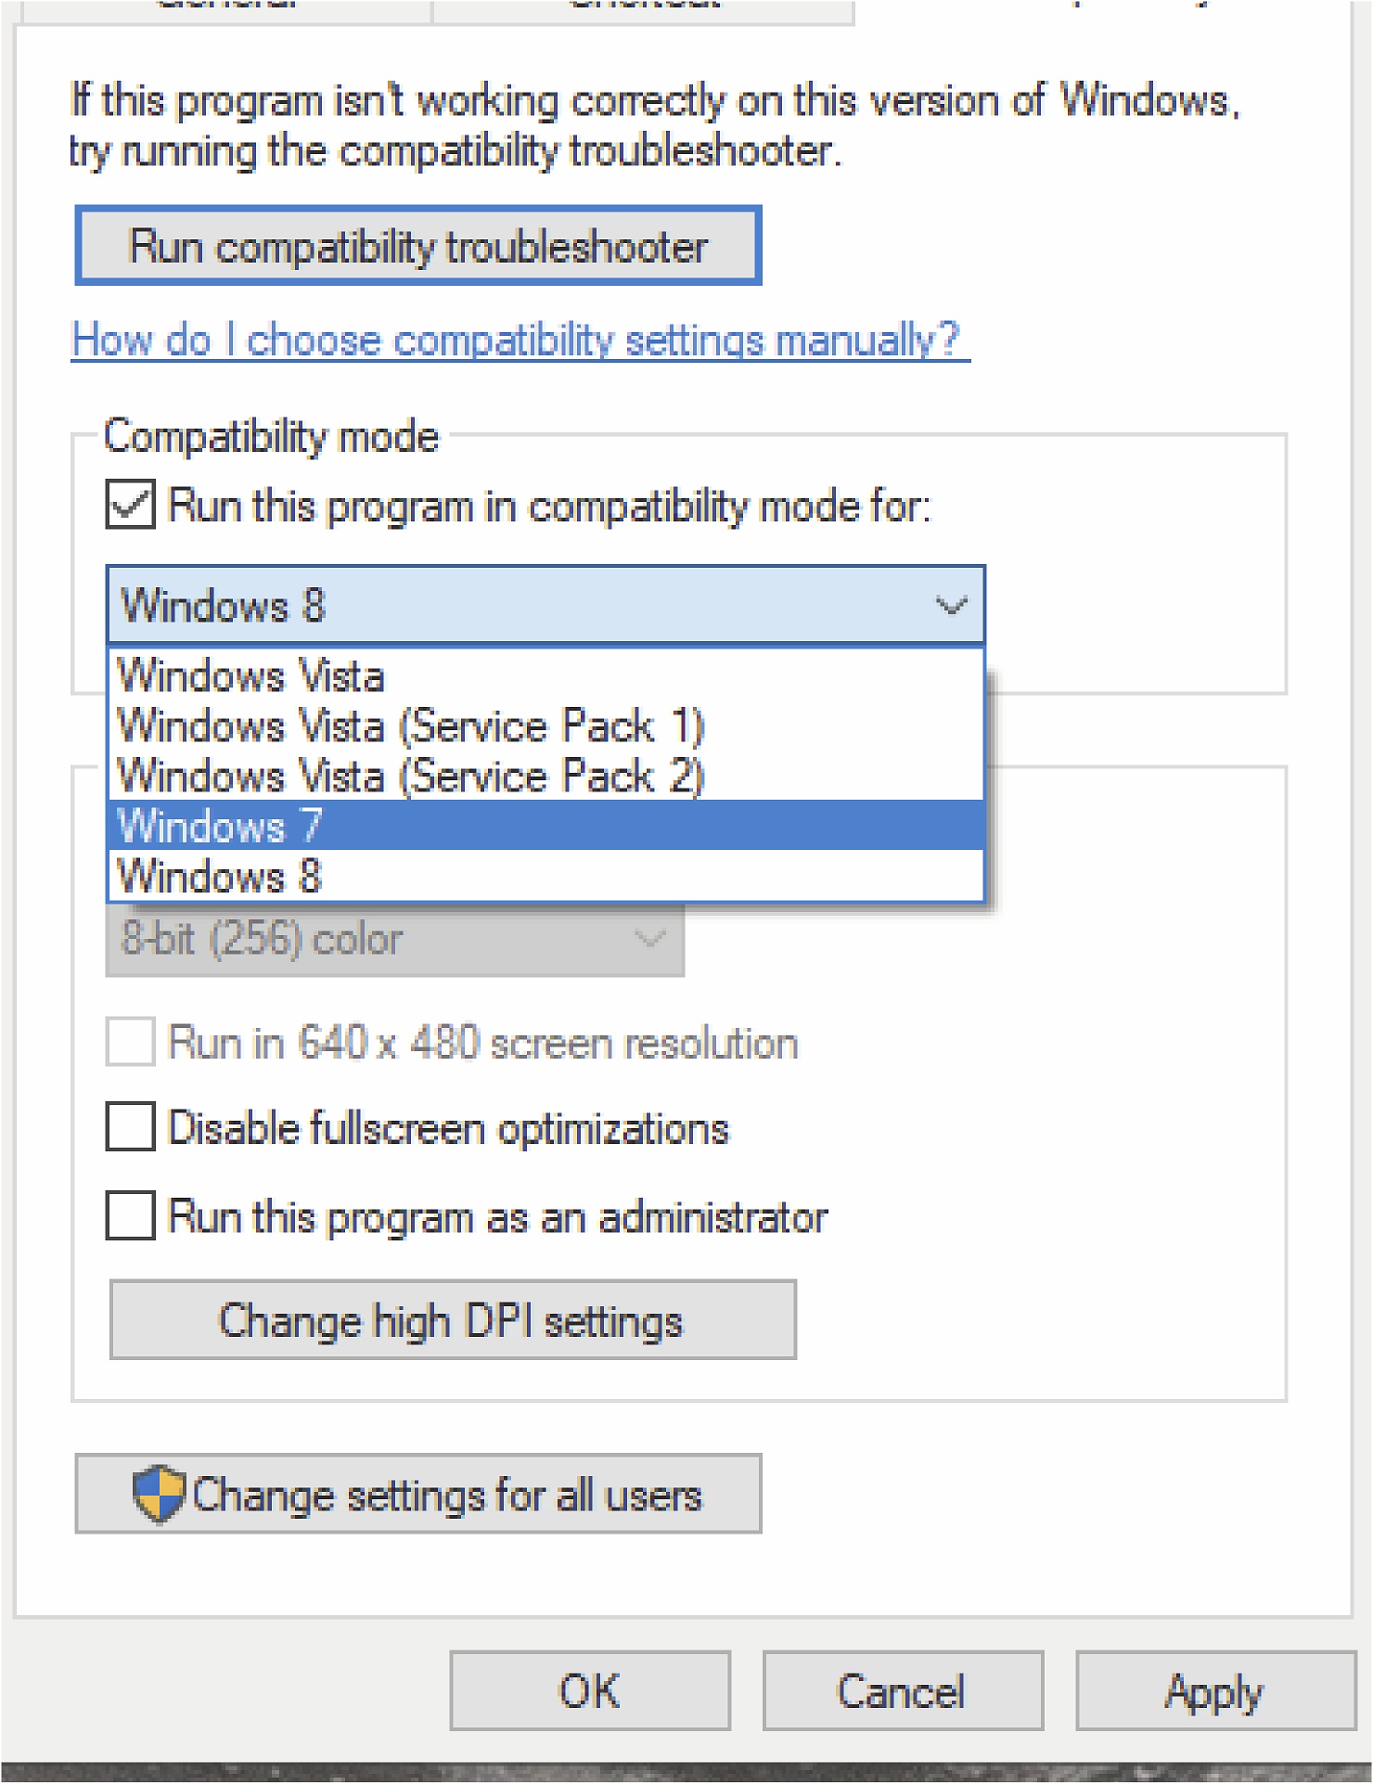Open the 8-bit (256) color dropdown
Viewport: 1373px width, 1785px height.
[395, 939]
